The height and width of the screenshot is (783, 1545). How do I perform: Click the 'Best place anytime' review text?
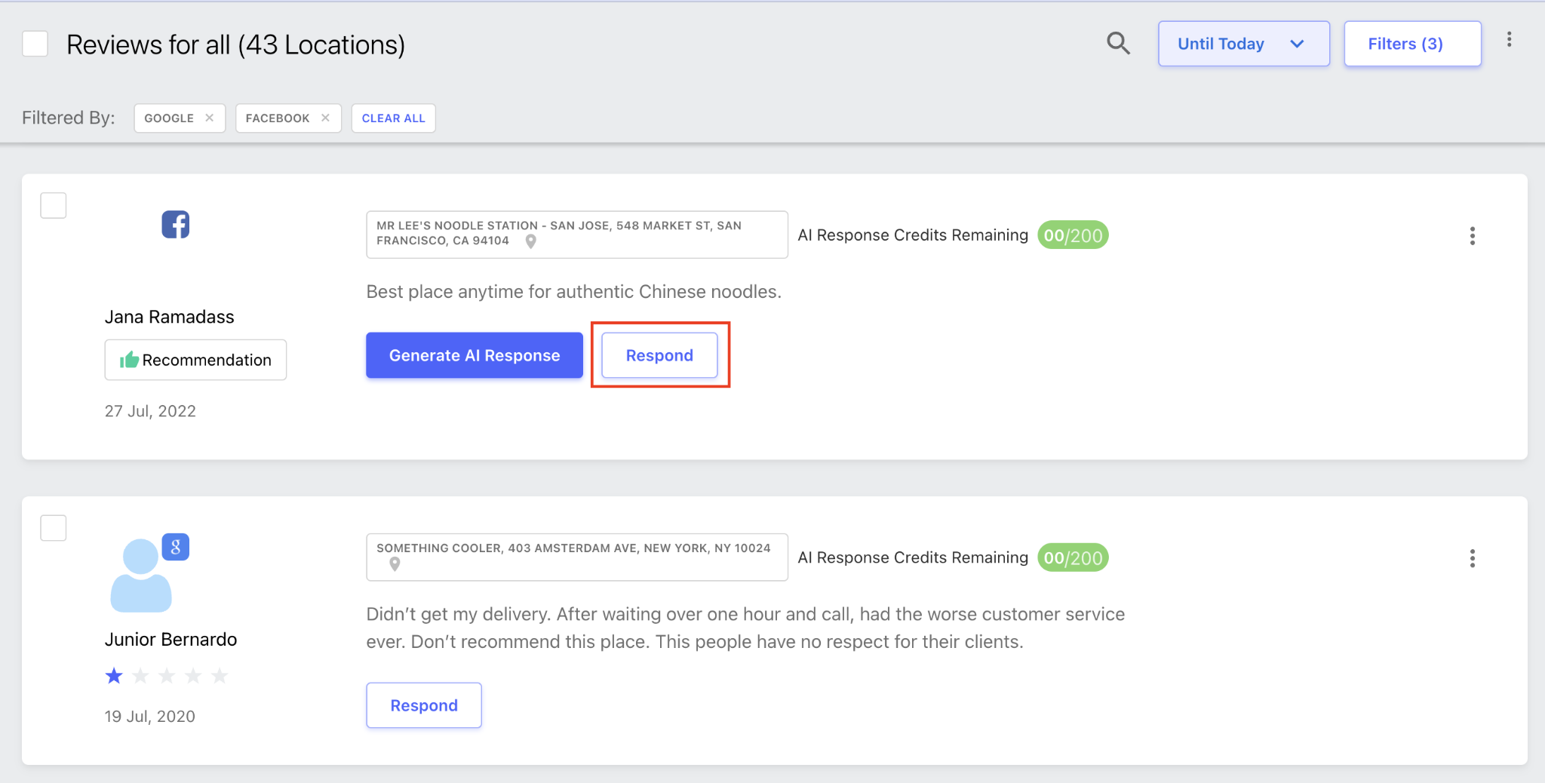pyautogui.click(x=574, y=292)
